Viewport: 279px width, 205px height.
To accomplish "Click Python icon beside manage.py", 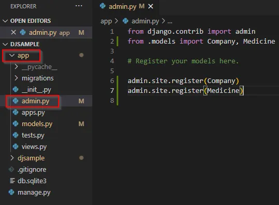I will point(11,192).
